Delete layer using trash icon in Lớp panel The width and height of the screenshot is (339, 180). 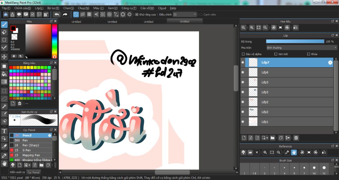click(x=296, y=138)
